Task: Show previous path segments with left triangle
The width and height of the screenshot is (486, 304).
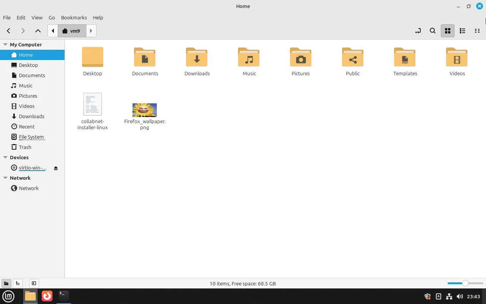Action: point(53,31)
